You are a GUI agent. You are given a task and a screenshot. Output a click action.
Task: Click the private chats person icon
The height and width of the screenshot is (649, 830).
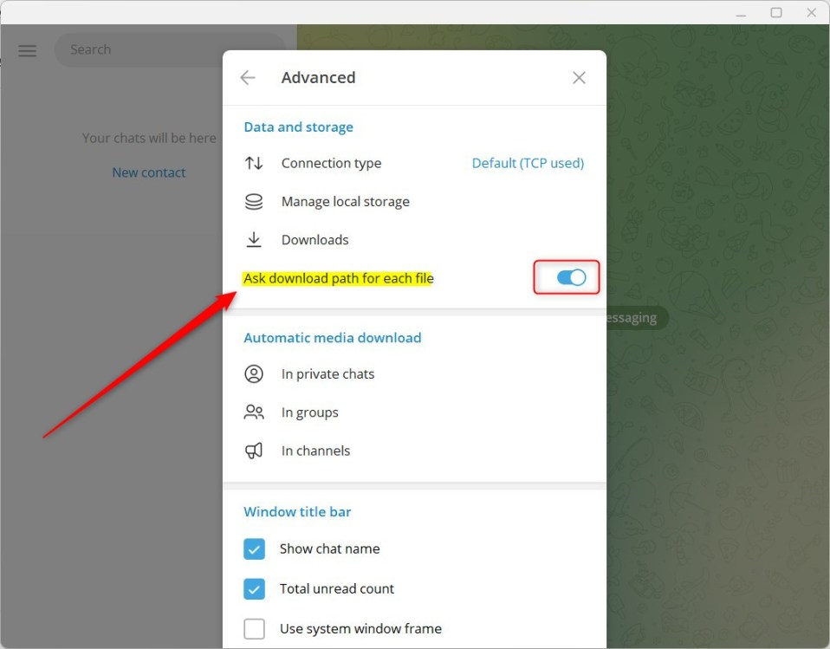254,373
